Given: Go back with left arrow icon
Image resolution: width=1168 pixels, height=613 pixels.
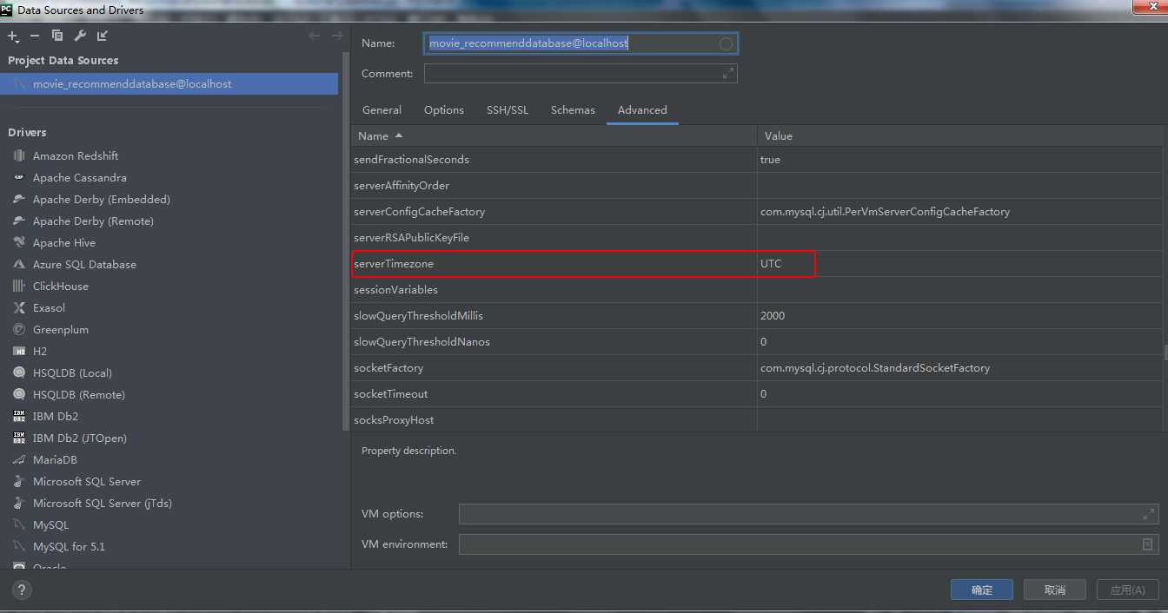Looking at the screenshot, I should coord(315,36).
